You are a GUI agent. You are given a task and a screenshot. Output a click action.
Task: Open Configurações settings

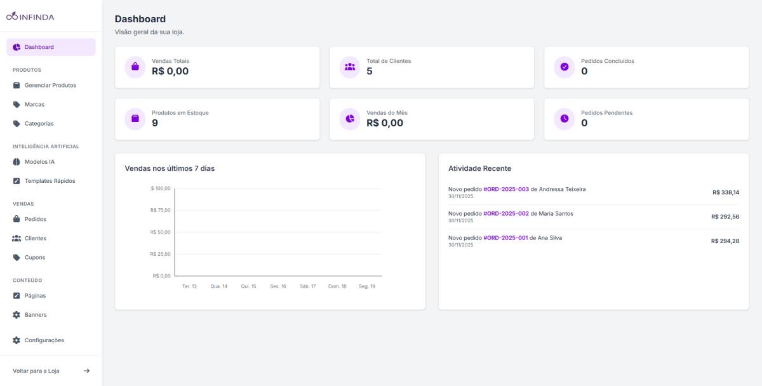click(51, 340)
